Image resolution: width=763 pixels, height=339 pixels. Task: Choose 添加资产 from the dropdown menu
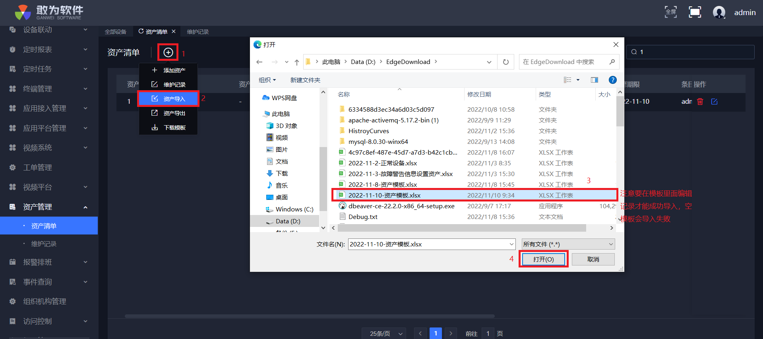[168, 70]
